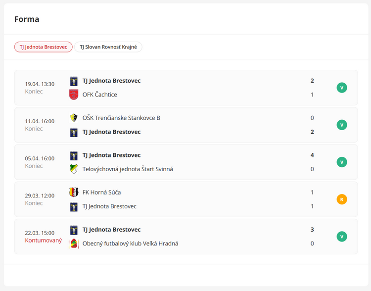Click win badge for 19.04. match
The image size is (371, 291).
click(x=342, y=88)
